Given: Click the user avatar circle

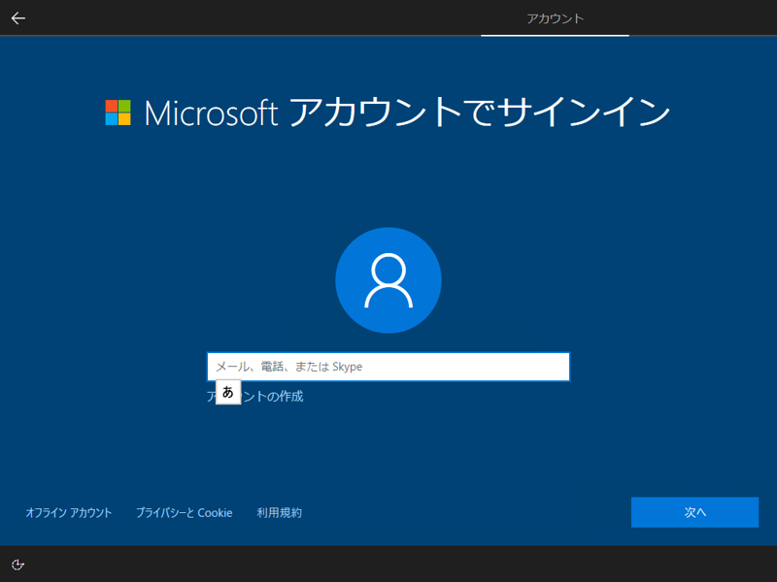Looking at the screenshot, I should (388, 280).
